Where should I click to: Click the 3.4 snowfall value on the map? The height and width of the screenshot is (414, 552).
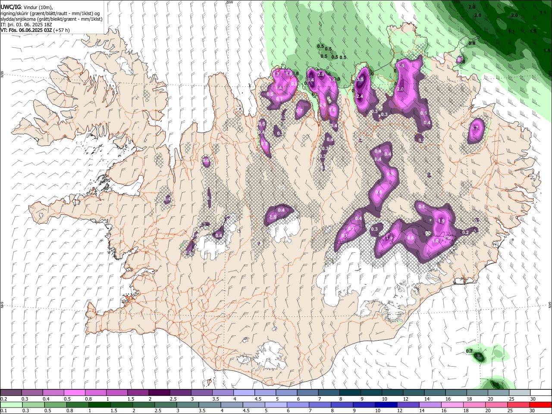click(x=310, y=80)
